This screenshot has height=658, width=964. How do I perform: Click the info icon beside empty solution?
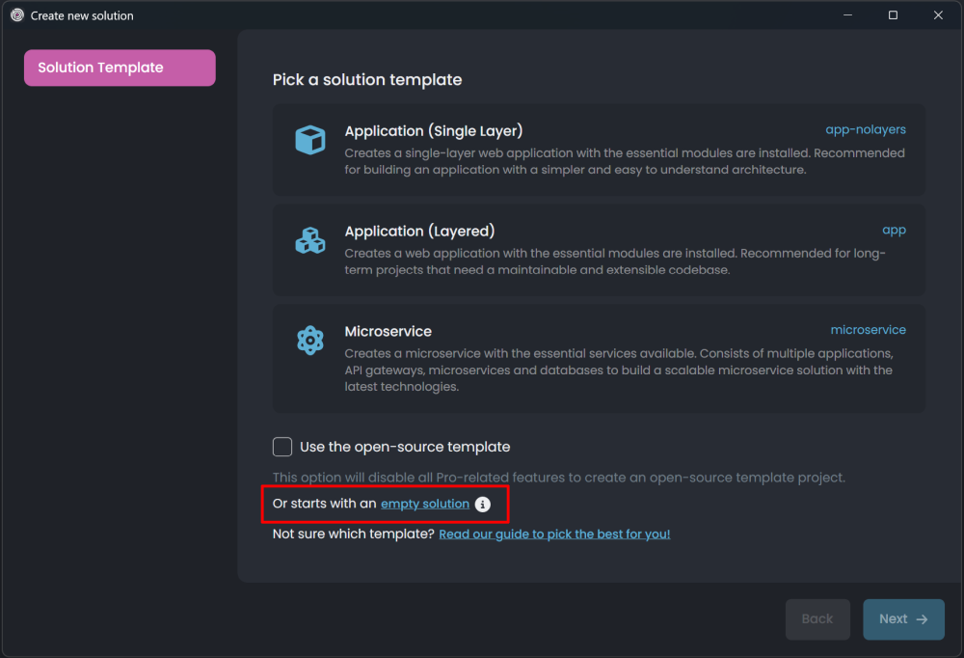click(483, 505)
